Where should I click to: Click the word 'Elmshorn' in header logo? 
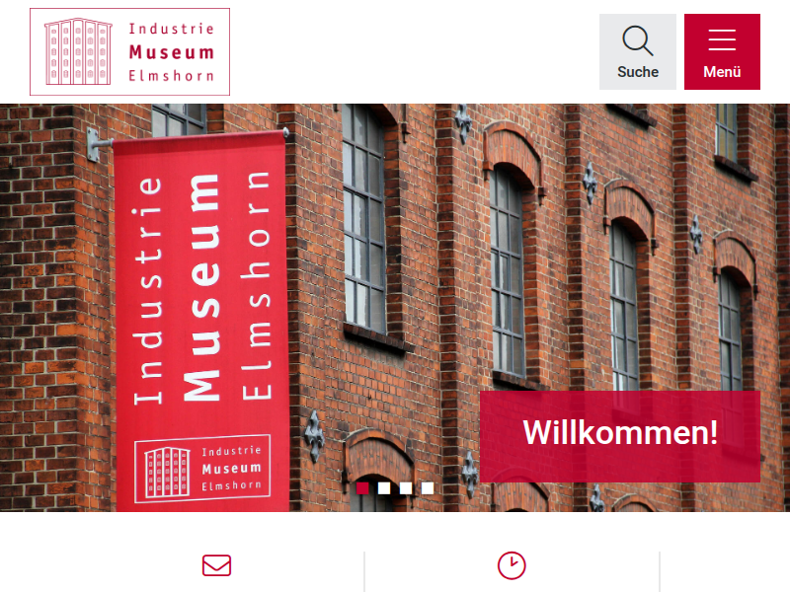tap(171, 76)
